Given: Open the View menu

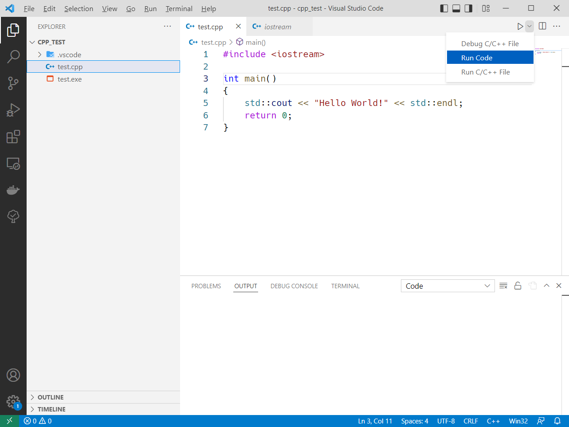Looking at the screenshot, I should click(x=110, y=8).
